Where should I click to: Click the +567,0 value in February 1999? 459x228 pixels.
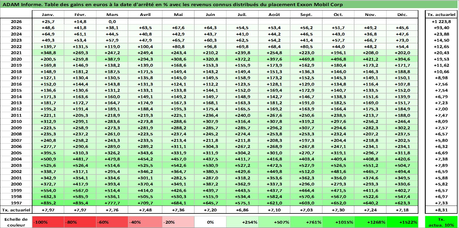80,190
